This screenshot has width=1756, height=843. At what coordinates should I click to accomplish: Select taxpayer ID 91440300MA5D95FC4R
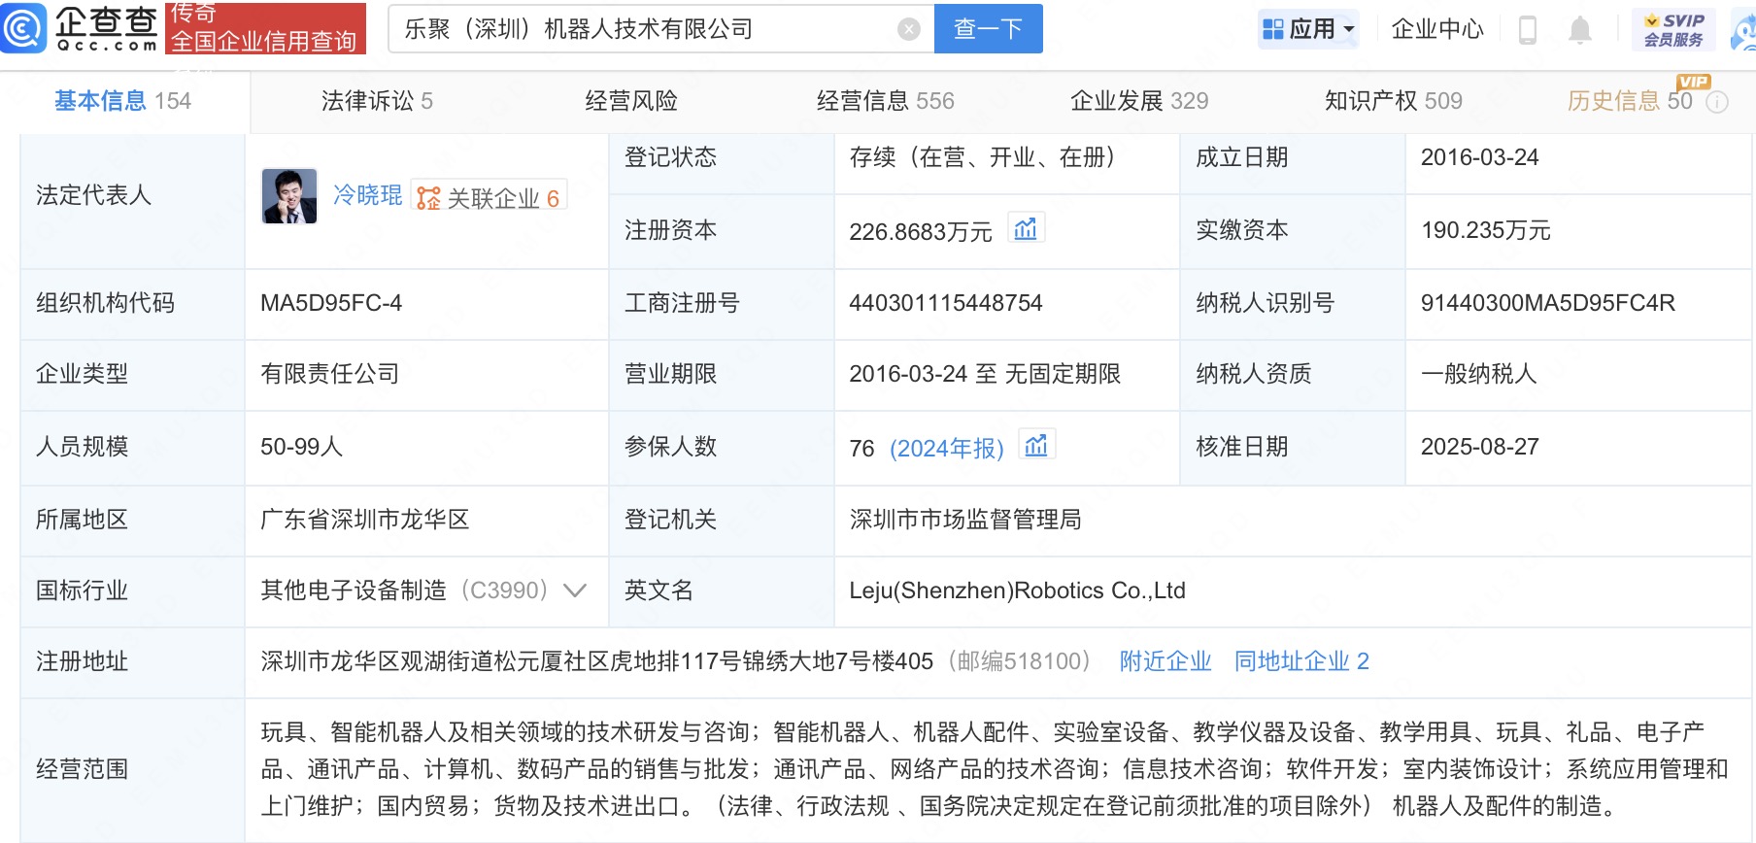[1548, 303]
